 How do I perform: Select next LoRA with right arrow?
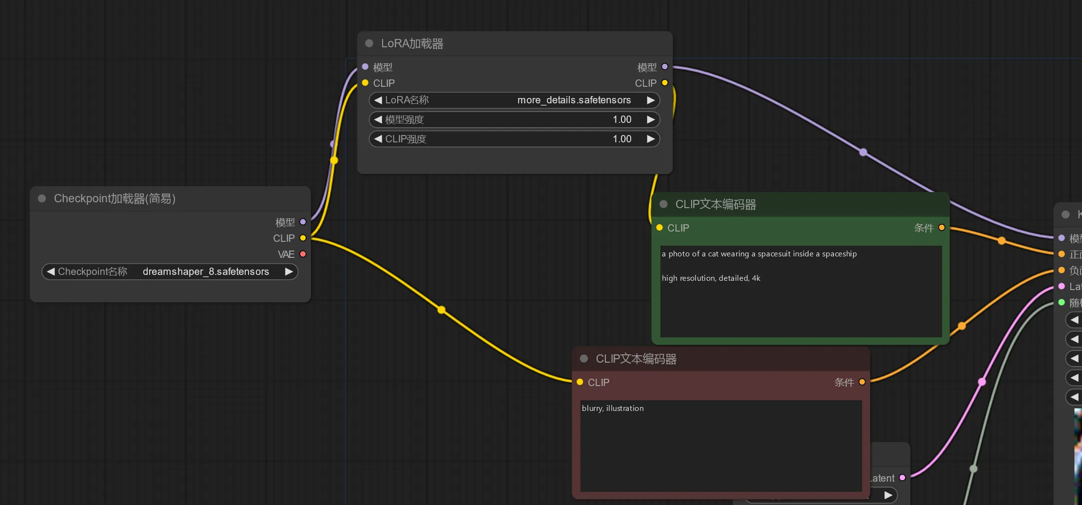[651, 100]
